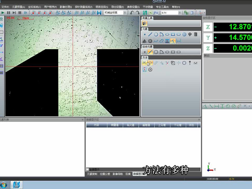Select the Rectangle element tool
The height and width of the screenshot is (189, 252).
pyautogui.click(x=173, y=34)
